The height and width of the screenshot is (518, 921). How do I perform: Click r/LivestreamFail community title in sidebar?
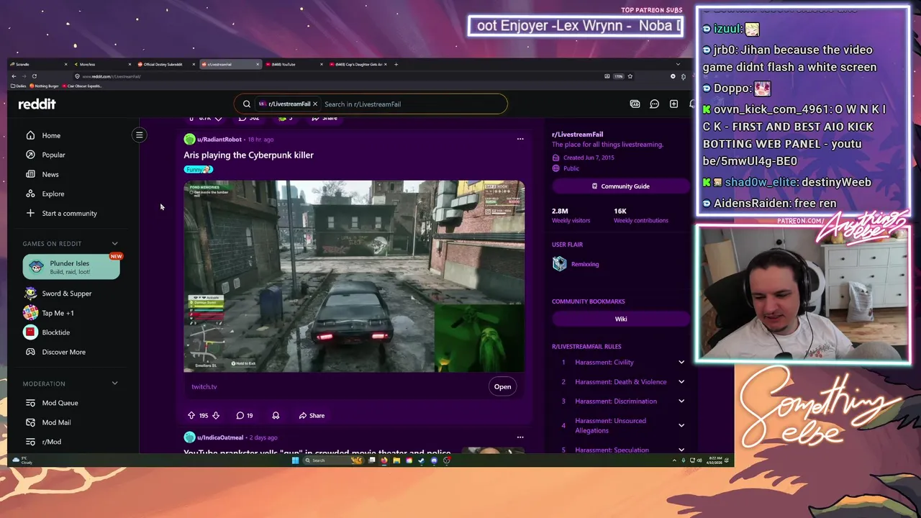pyautogui.click(x=577, y=135)
